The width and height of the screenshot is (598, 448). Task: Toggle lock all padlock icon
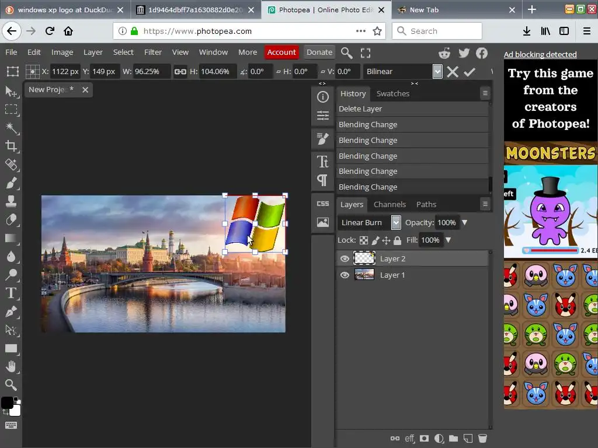coord(397,240)
